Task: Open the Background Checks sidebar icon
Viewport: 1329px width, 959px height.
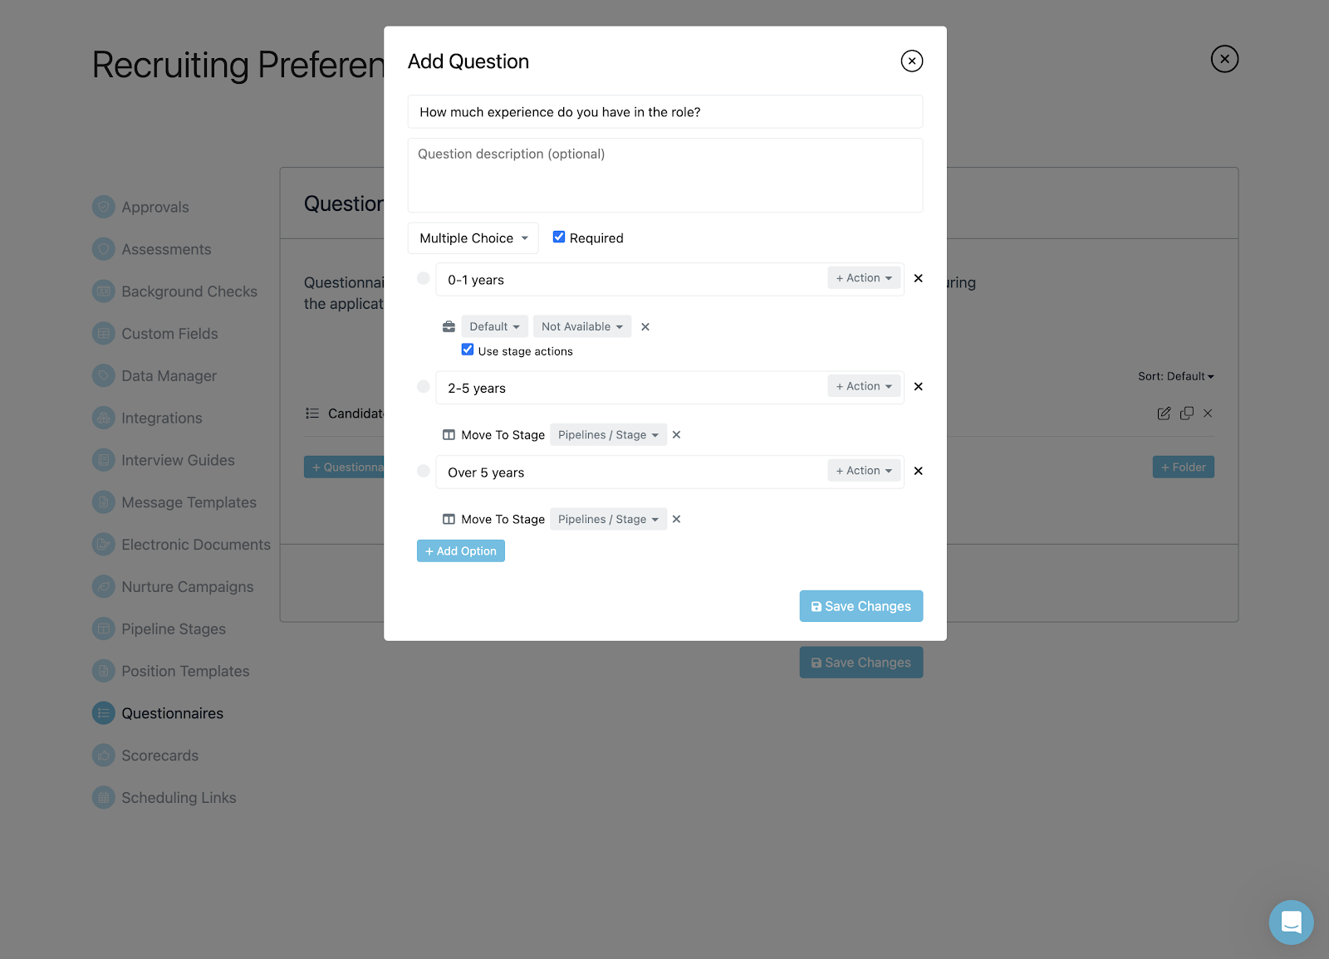Action: click(x=103, y=291)
